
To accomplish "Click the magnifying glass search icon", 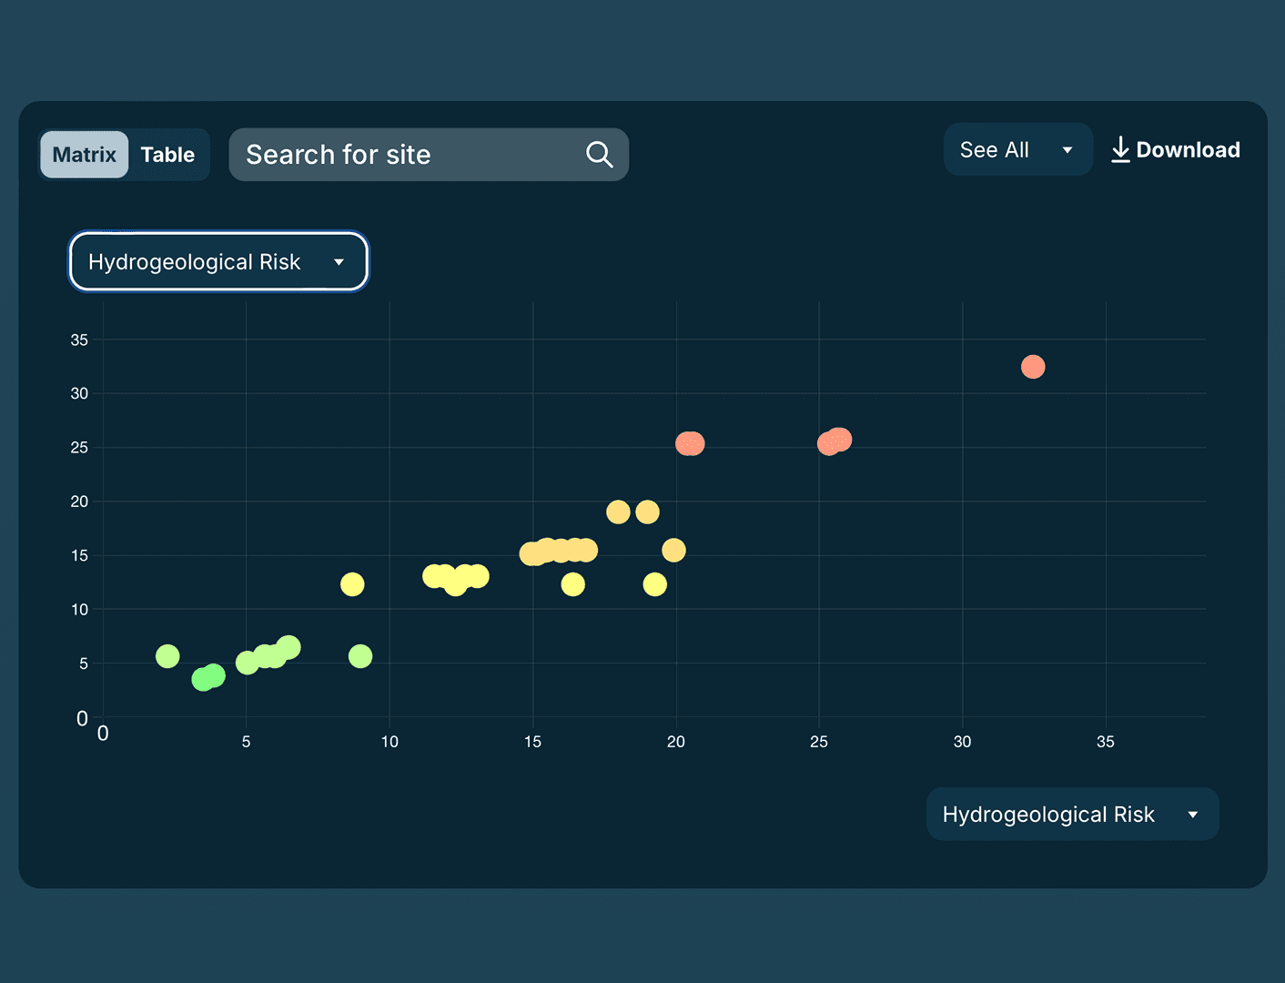I will (599, 155).
